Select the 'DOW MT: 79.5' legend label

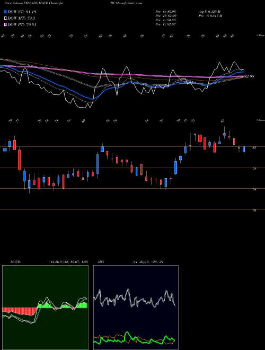21,18
